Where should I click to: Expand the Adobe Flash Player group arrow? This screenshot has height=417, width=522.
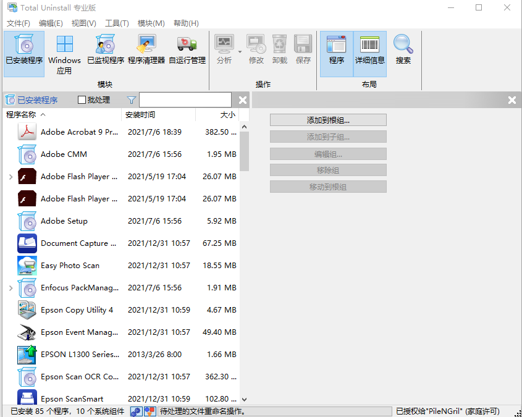point(11,177)
